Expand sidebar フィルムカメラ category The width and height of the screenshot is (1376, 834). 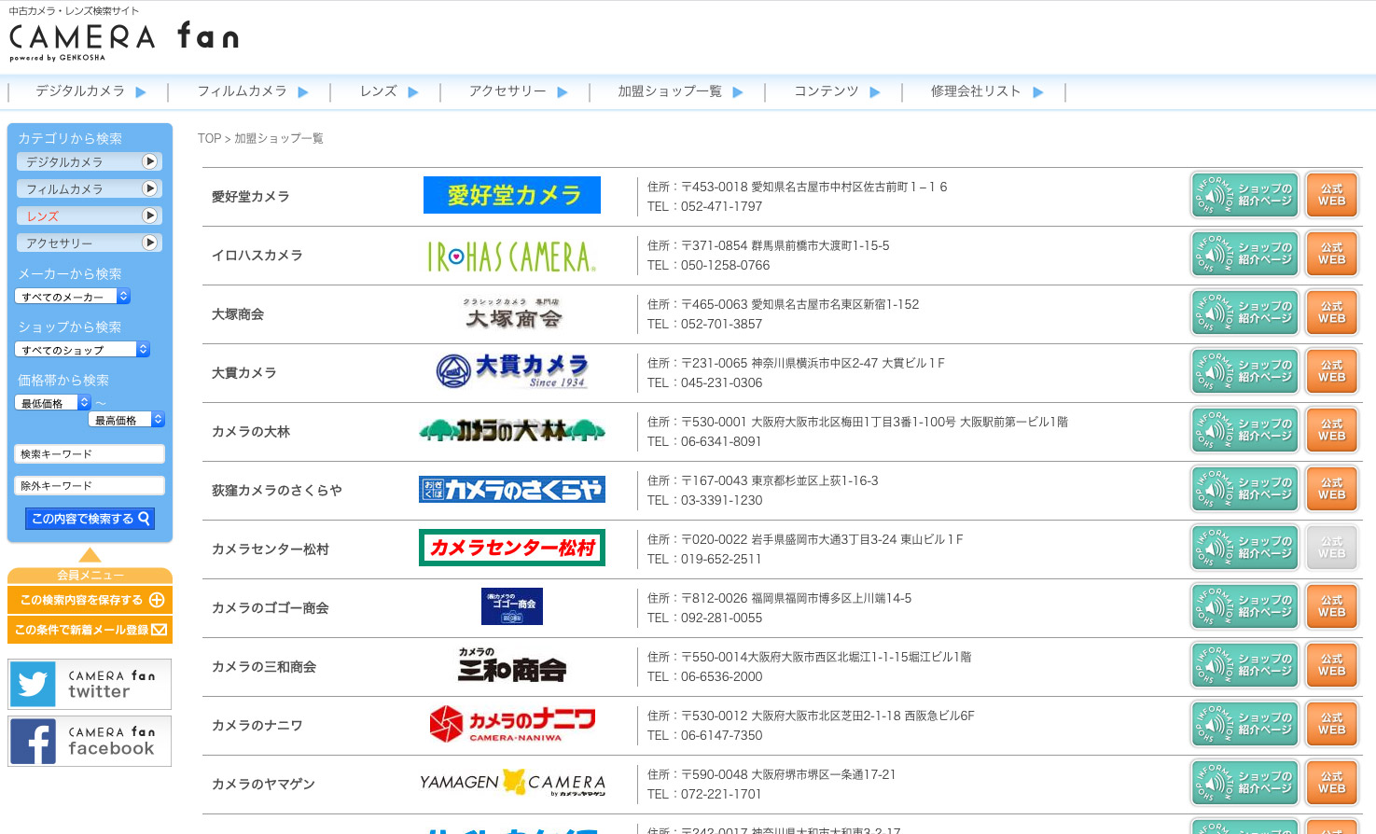(x=90, y=188)
